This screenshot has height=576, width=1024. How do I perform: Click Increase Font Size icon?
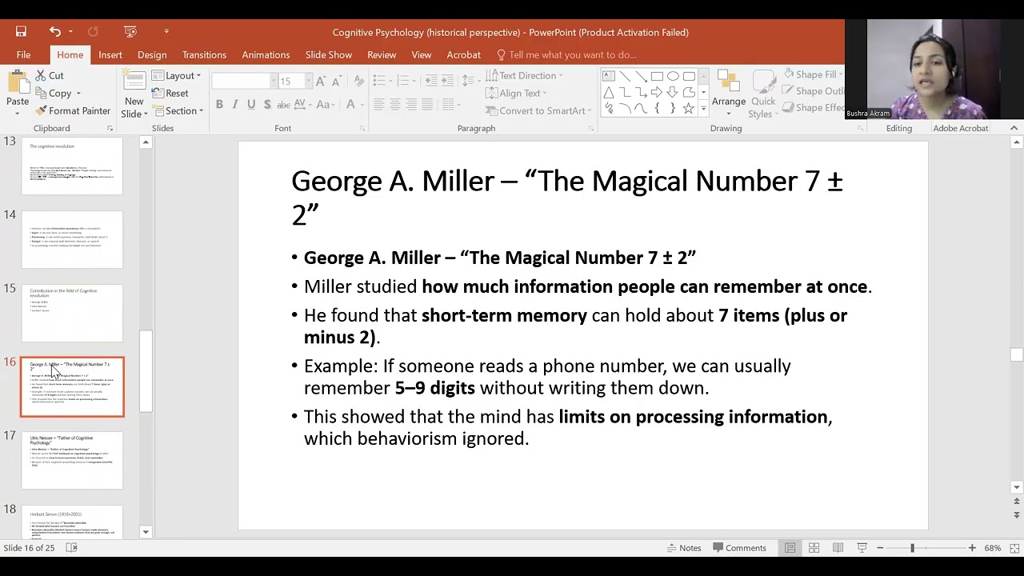coord(321,81)
